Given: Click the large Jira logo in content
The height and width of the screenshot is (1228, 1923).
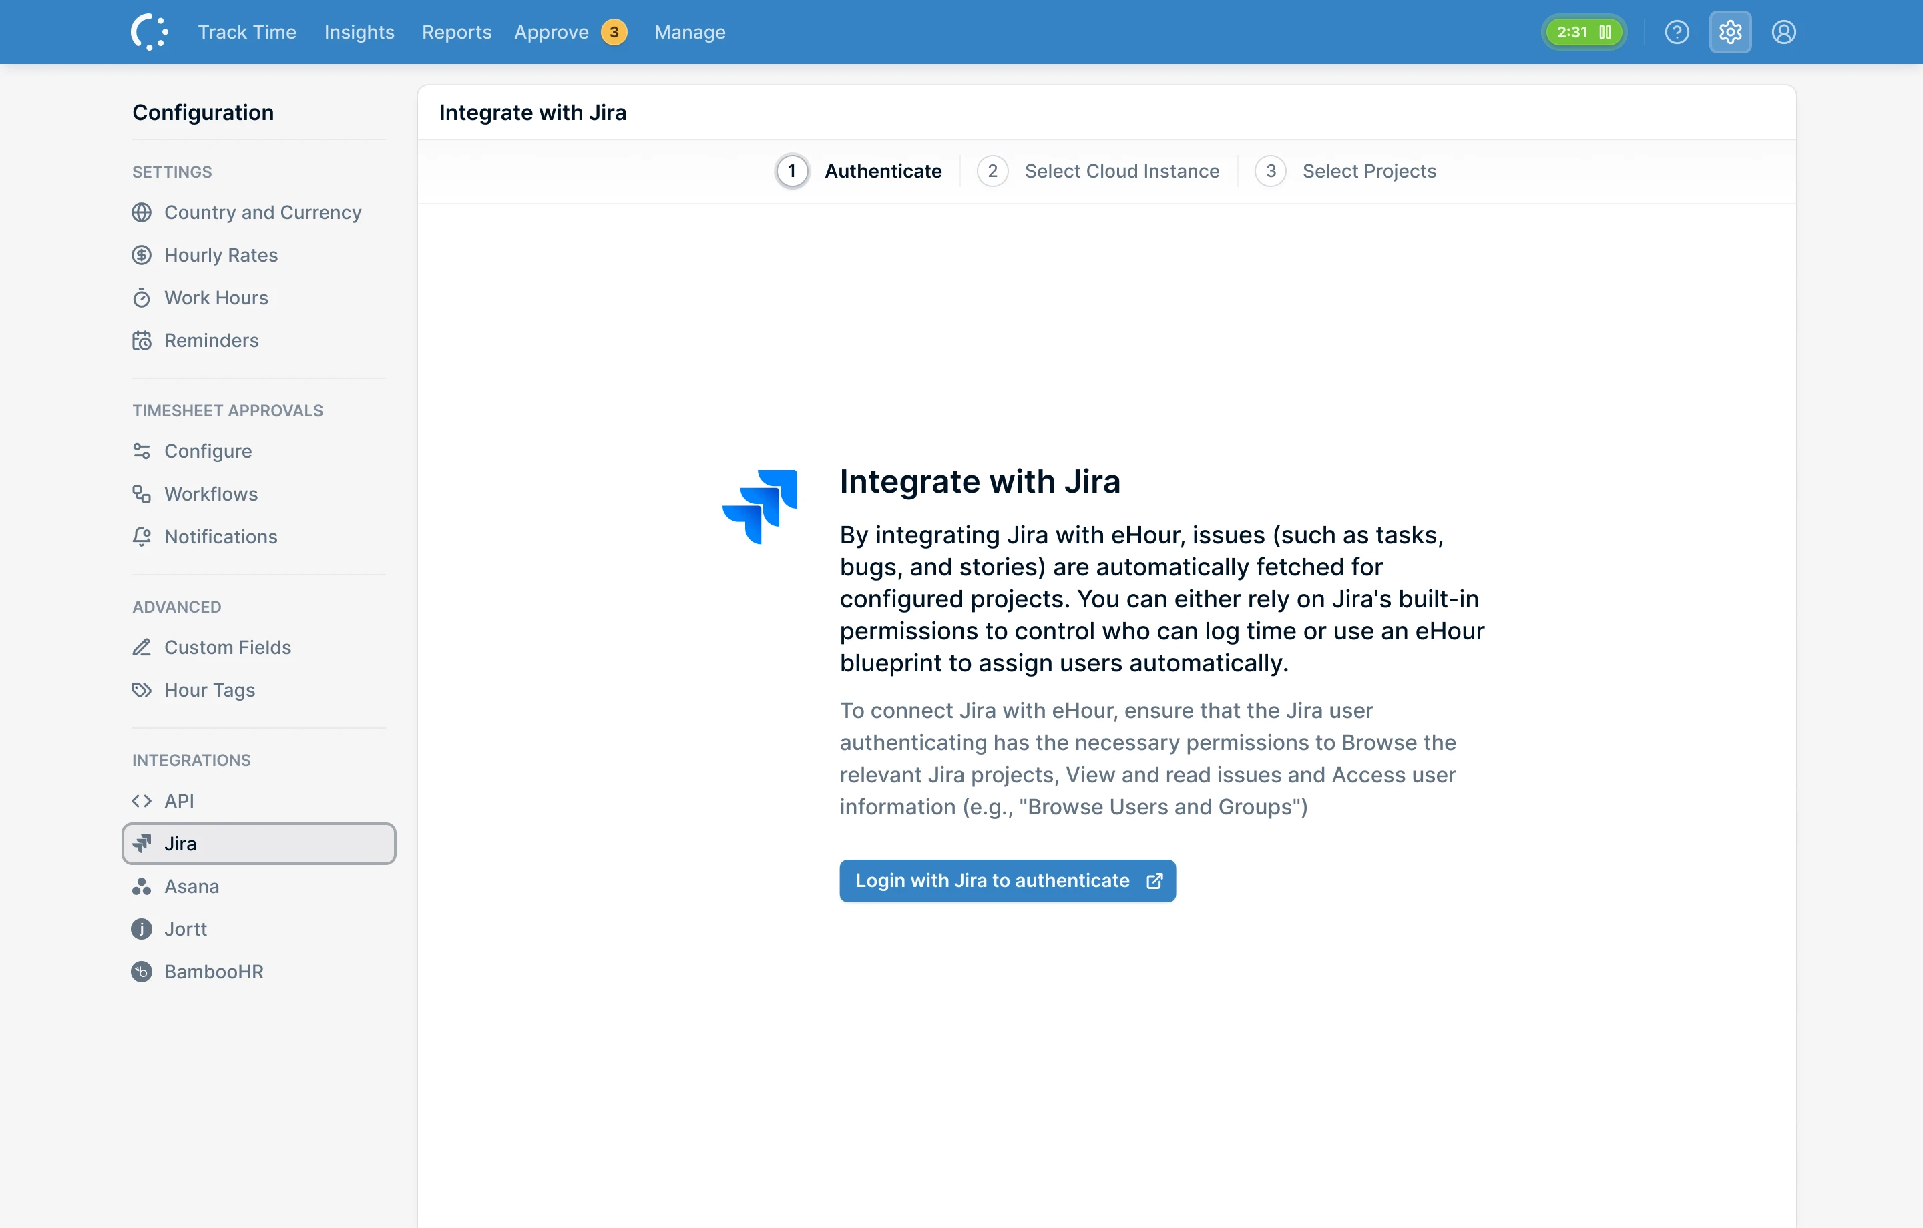Looking at the screenshot, I should tap(759, 507).
